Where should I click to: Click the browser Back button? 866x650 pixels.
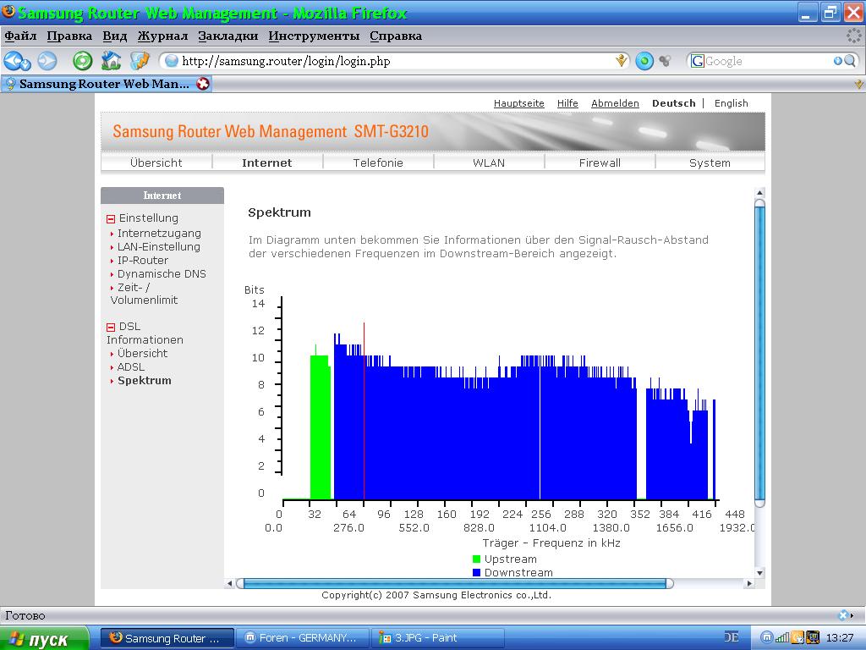click(x=15, y=61)
